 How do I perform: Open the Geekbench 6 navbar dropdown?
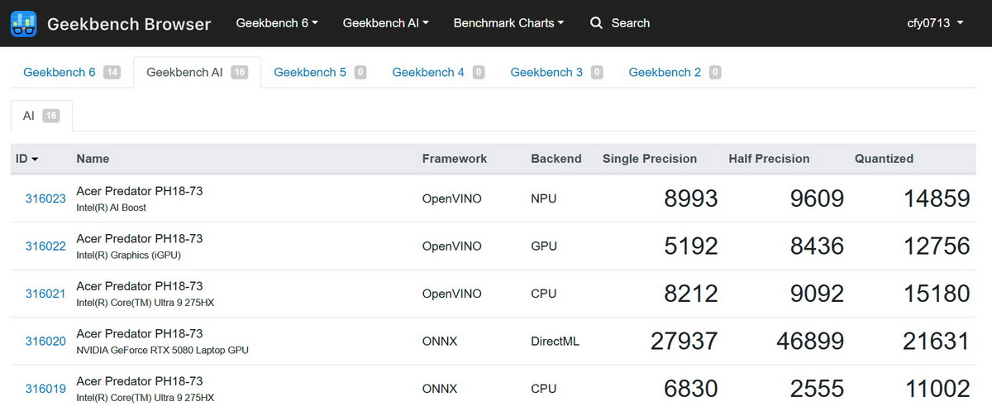click(277, 23)
